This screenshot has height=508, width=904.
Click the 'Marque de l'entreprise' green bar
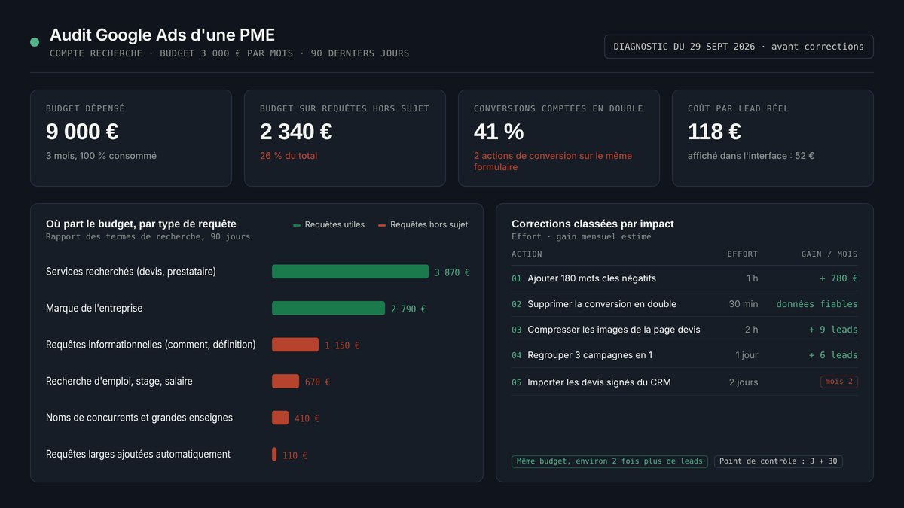[x=328, y=309]
